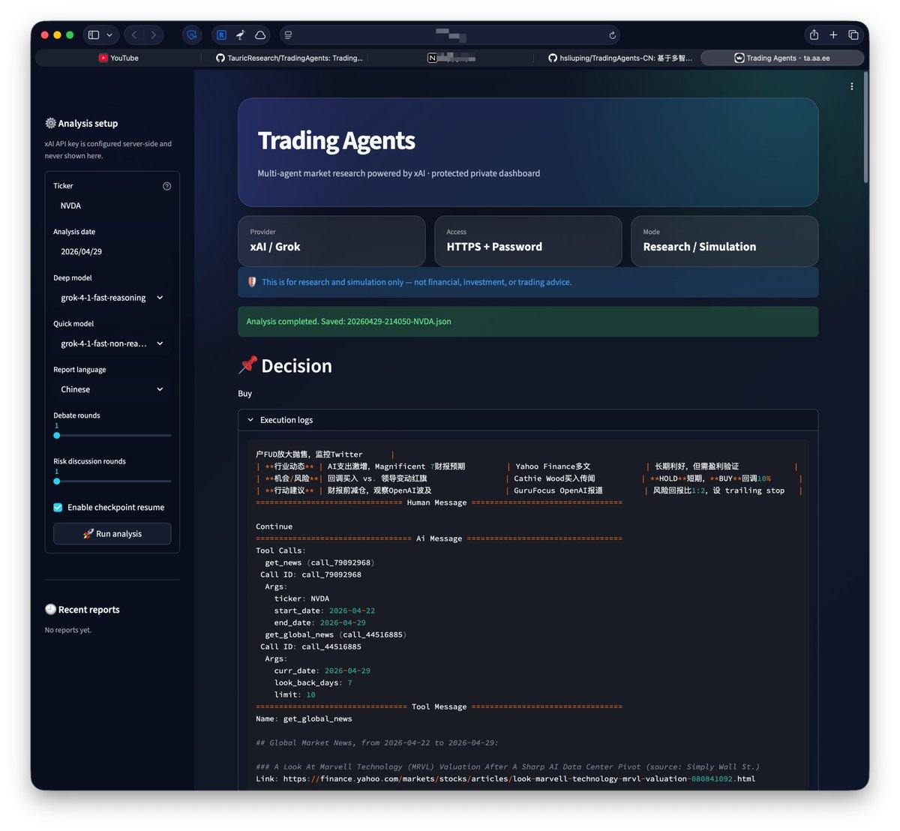The height and width of the screenshot is (831, 900).
Task: Click the Analysis date field 2026/04/29
Action: point(112,251)
